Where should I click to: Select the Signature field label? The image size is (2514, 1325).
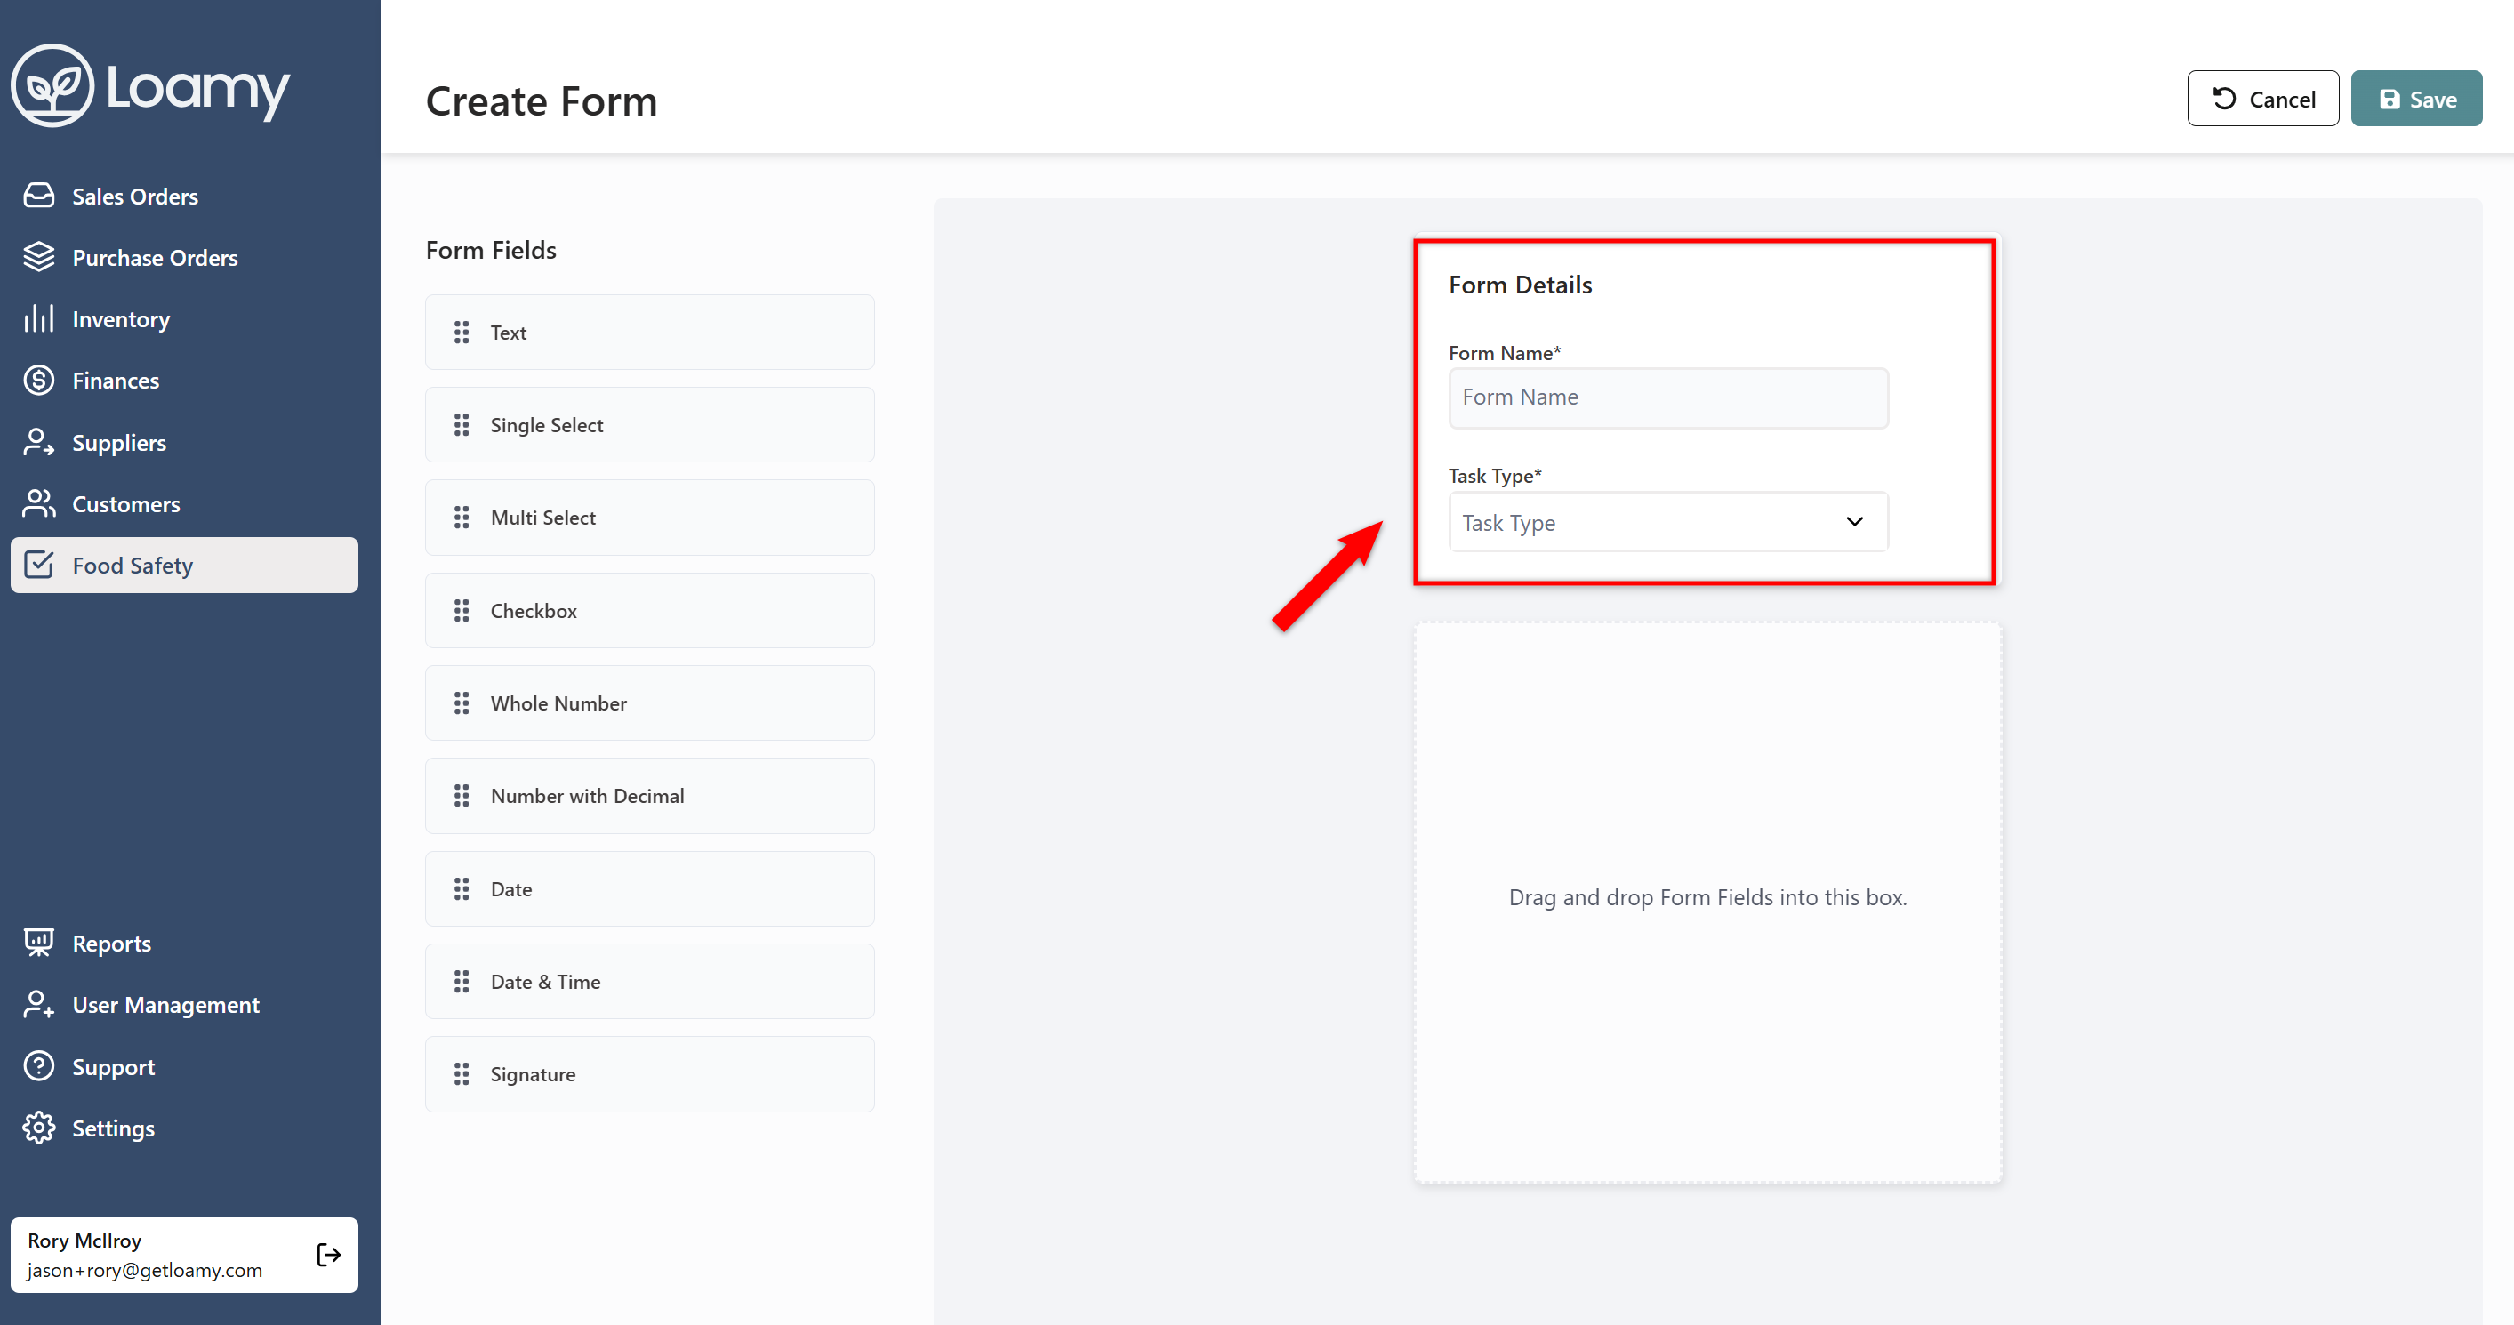(533, 1074)
